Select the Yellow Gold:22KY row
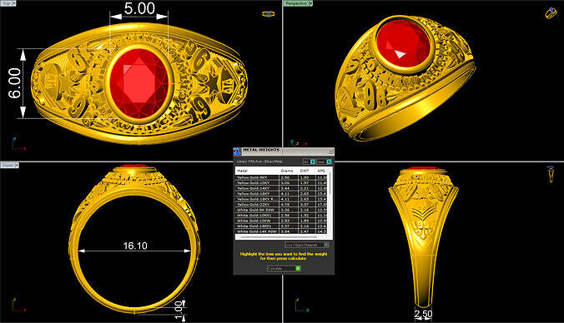This screenshot has width=564, height=323. click(281, 205)
